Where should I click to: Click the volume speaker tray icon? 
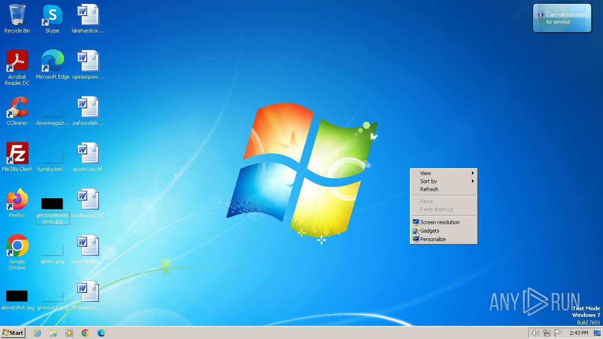(535, 333)
